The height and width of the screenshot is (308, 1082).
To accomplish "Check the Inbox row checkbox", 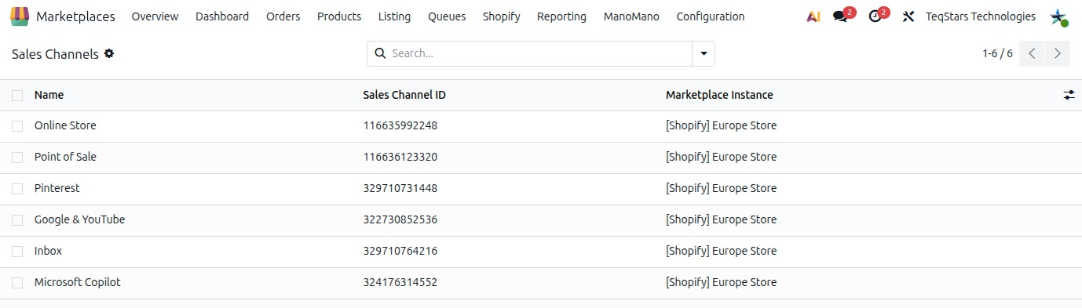I will click(17, 252).
